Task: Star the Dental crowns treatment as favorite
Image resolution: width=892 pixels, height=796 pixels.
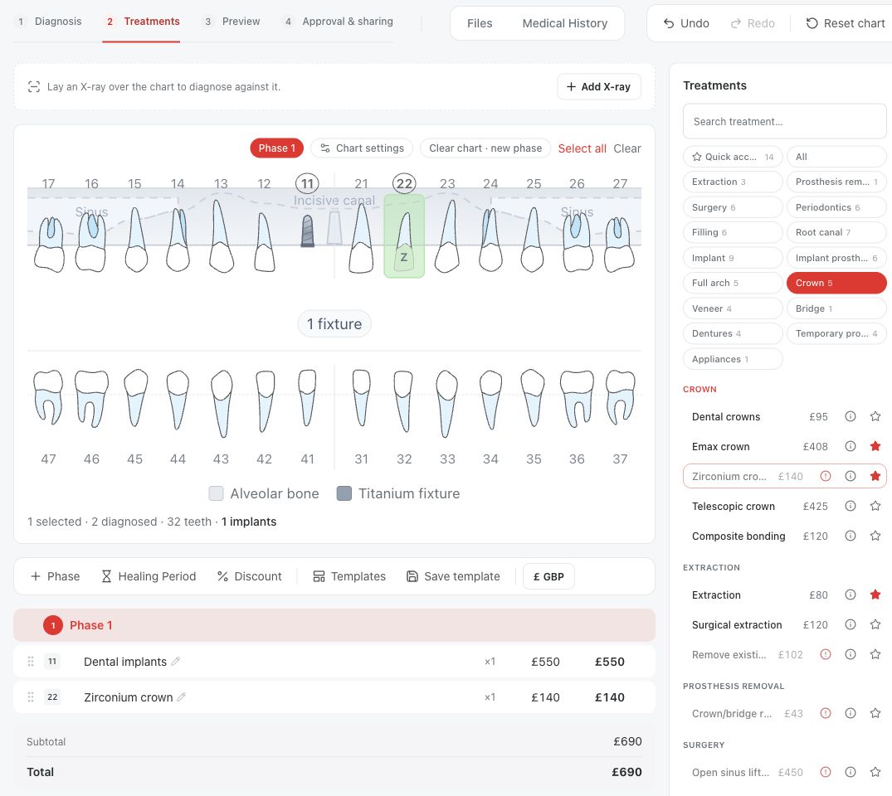Action: (875, 417)
